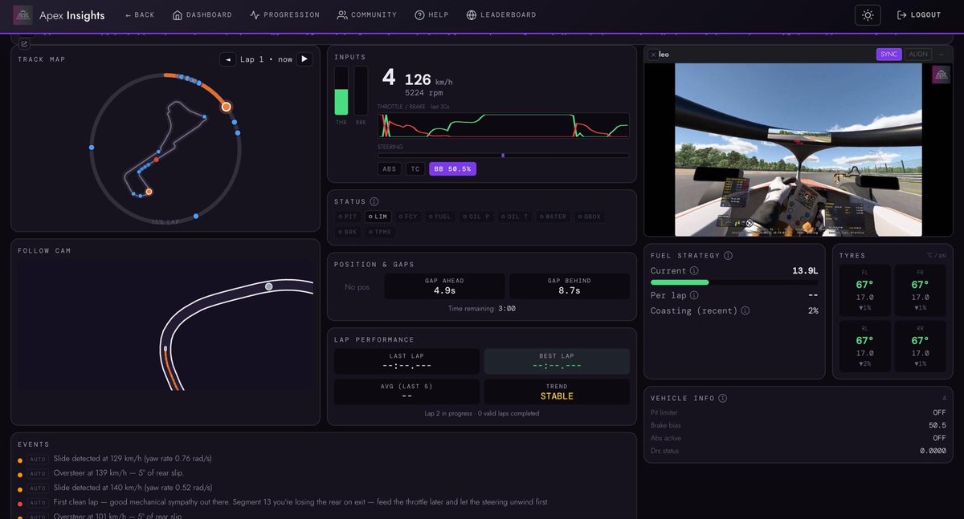
Task: Toggle the FUEL status chip
Action: pos(440,217)
